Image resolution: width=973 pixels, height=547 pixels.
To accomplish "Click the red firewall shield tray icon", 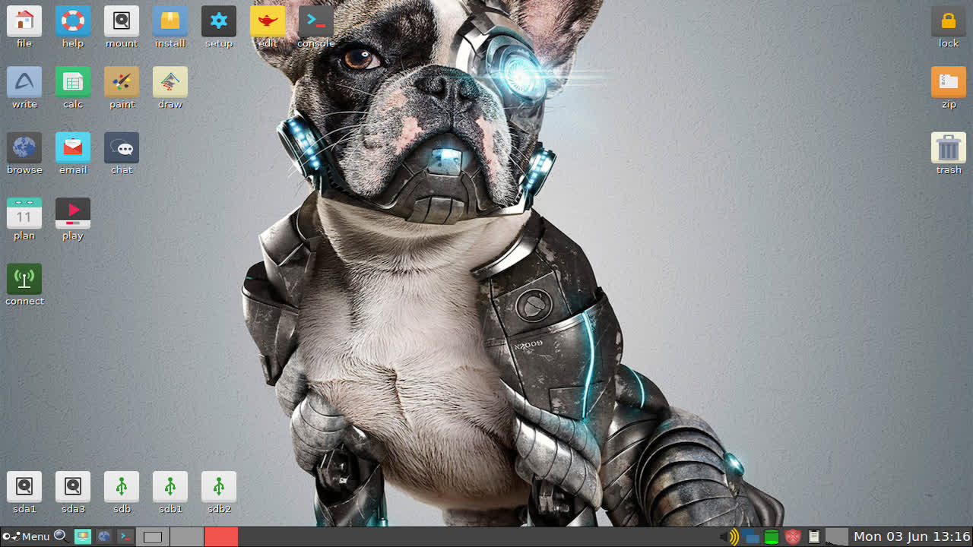I will coord(793,537).
